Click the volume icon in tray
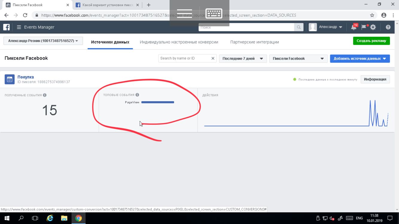The height and width of the screenshot is (224, 399). [332, 218]
